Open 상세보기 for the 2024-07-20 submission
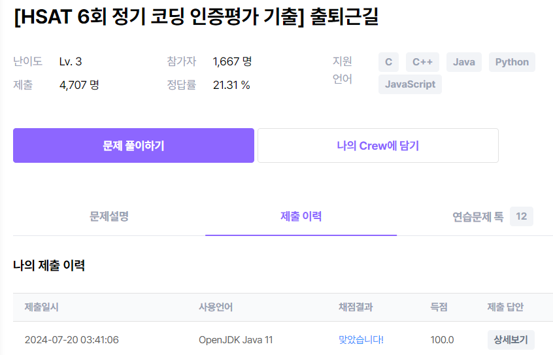Image resolution: width=553 pixels, height=355 pixels. (x=511, y=340)
